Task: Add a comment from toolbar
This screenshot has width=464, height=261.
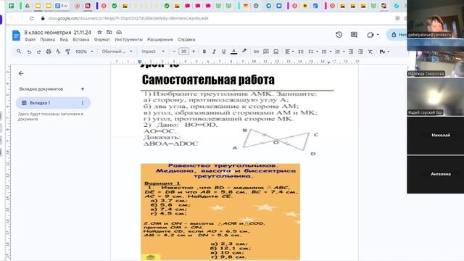Action: click(x=266, y=51)
